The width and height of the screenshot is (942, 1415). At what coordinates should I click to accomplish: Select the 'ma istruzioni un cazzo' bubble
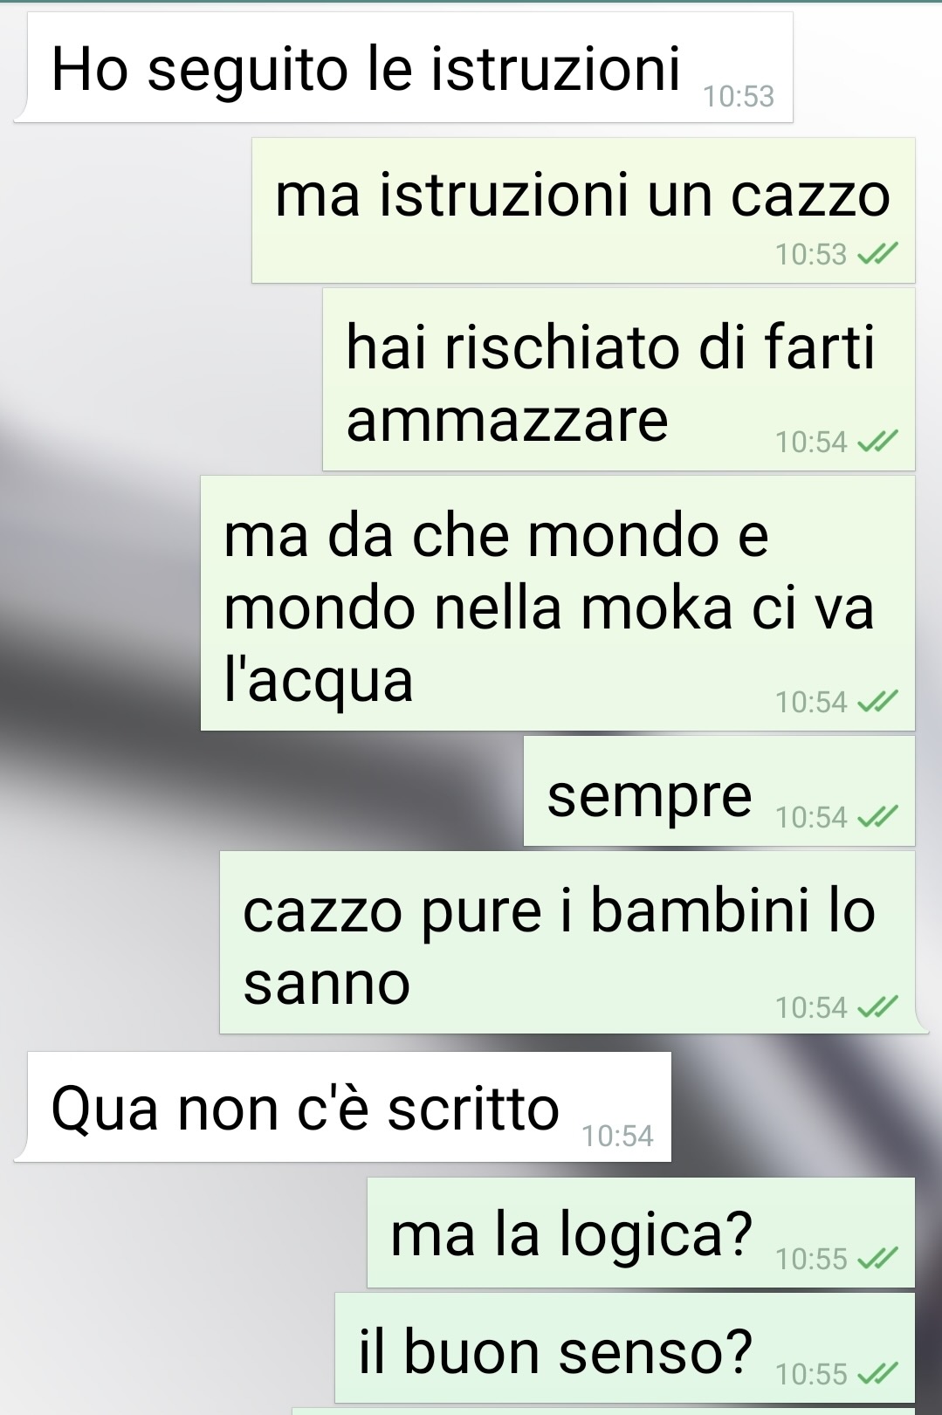click(x=583, y=210)
